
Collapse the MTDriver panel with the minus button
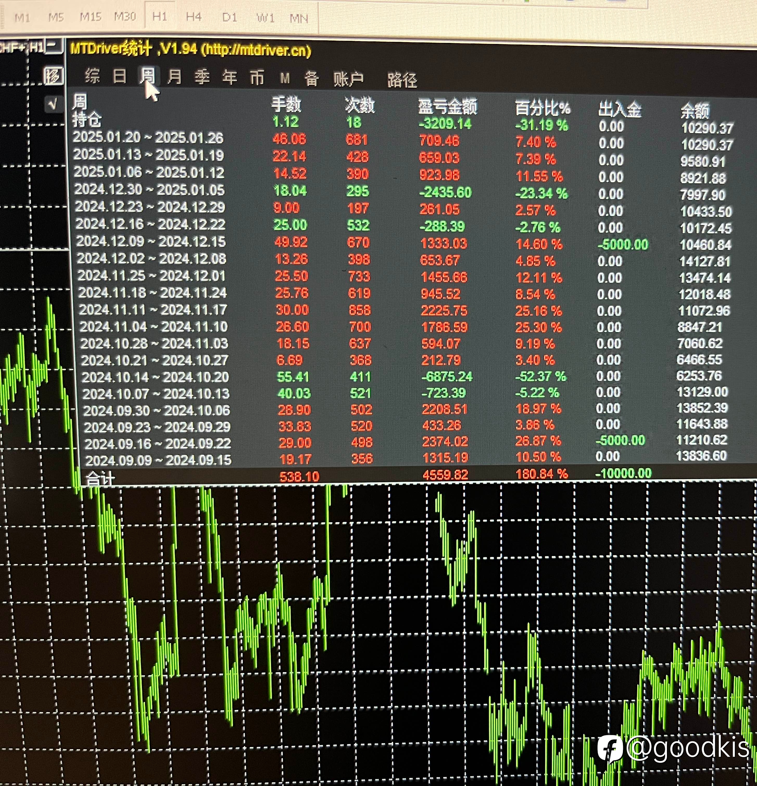click(54, 46)
